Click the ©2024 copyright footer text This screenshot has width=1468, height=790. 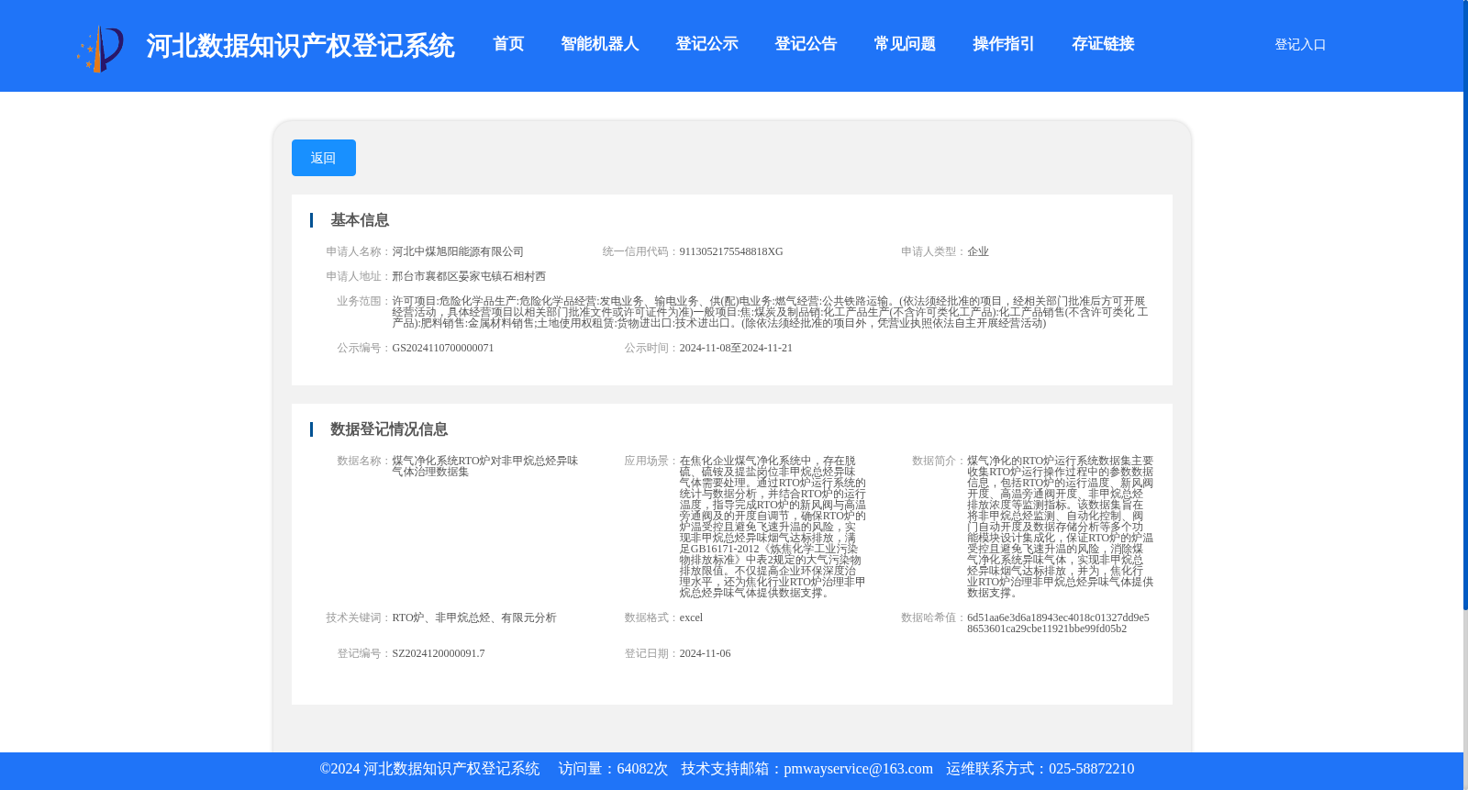(429, 769)
